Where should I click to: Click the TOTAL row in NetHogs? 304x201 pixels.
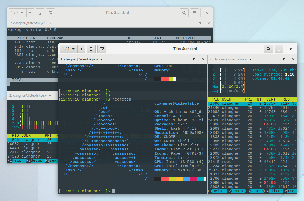pyautogui.click(x=33, y=80)
